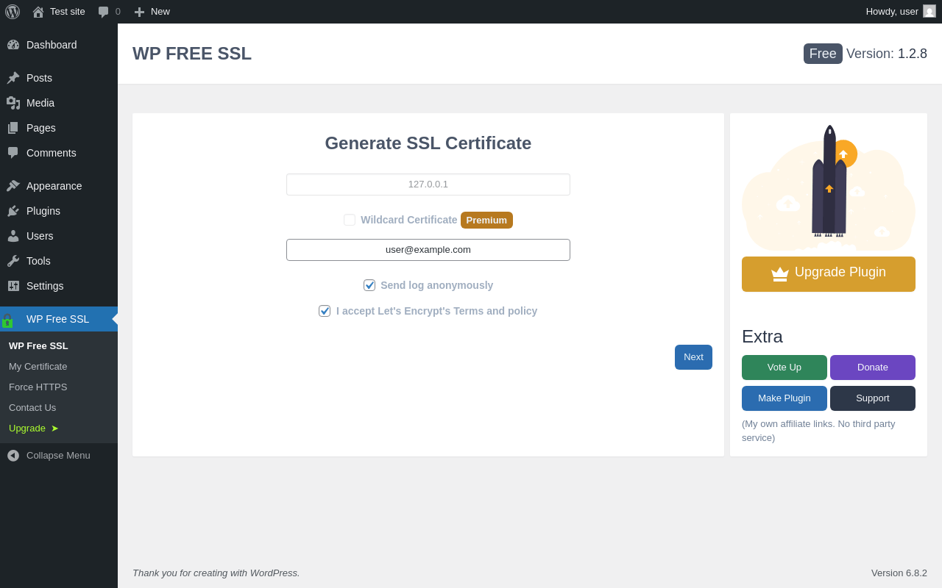Click the Collapse Menu arrow icon

click(13, 456)
